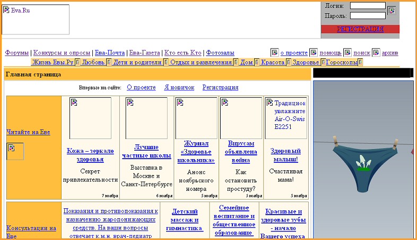This screenshot has width=417, height=240.
Task: Open the thumbnail above 'Кожа – зеркало здоровья'
Action: point(90,118)
